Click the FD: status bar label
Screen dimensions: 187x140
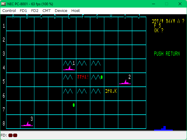click(4, 135)
